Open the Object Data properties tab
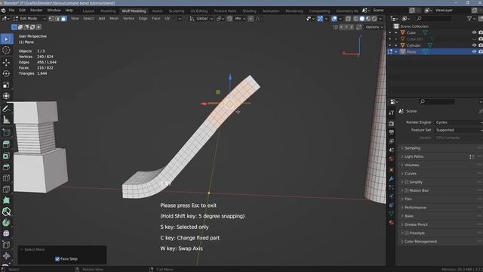483x272 pixels. 391,214
